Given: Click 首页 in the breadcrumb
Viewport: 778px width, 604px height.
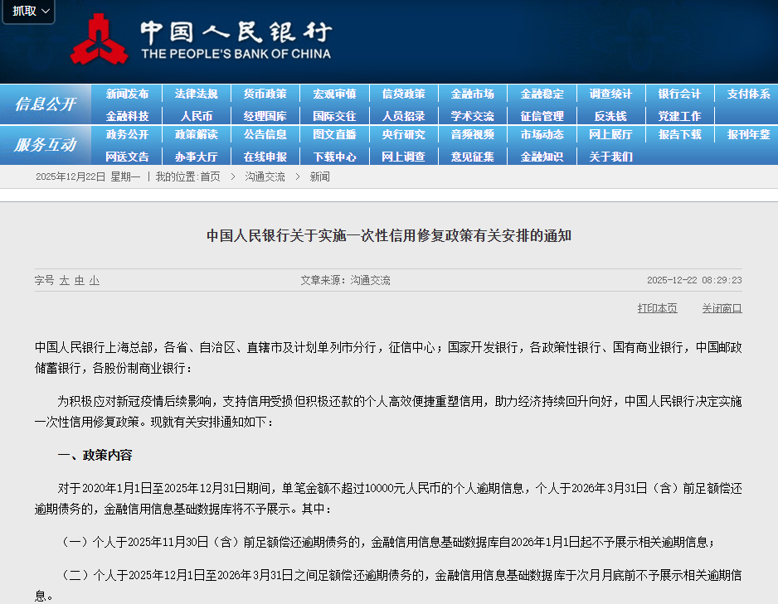Looking at the screenshot, I should [210, 176].
